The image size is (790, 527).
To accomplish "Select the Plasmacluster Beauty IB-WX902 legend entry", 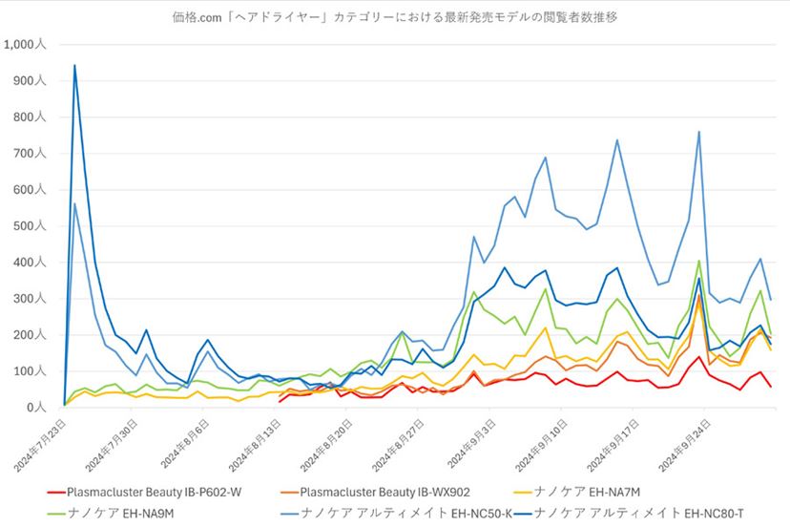I will [375, 492].
